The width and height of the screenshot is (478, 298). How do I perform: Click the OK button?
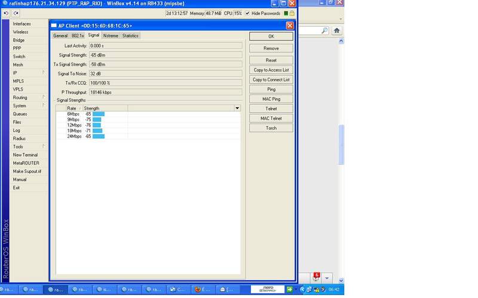(x=271, y=36)
